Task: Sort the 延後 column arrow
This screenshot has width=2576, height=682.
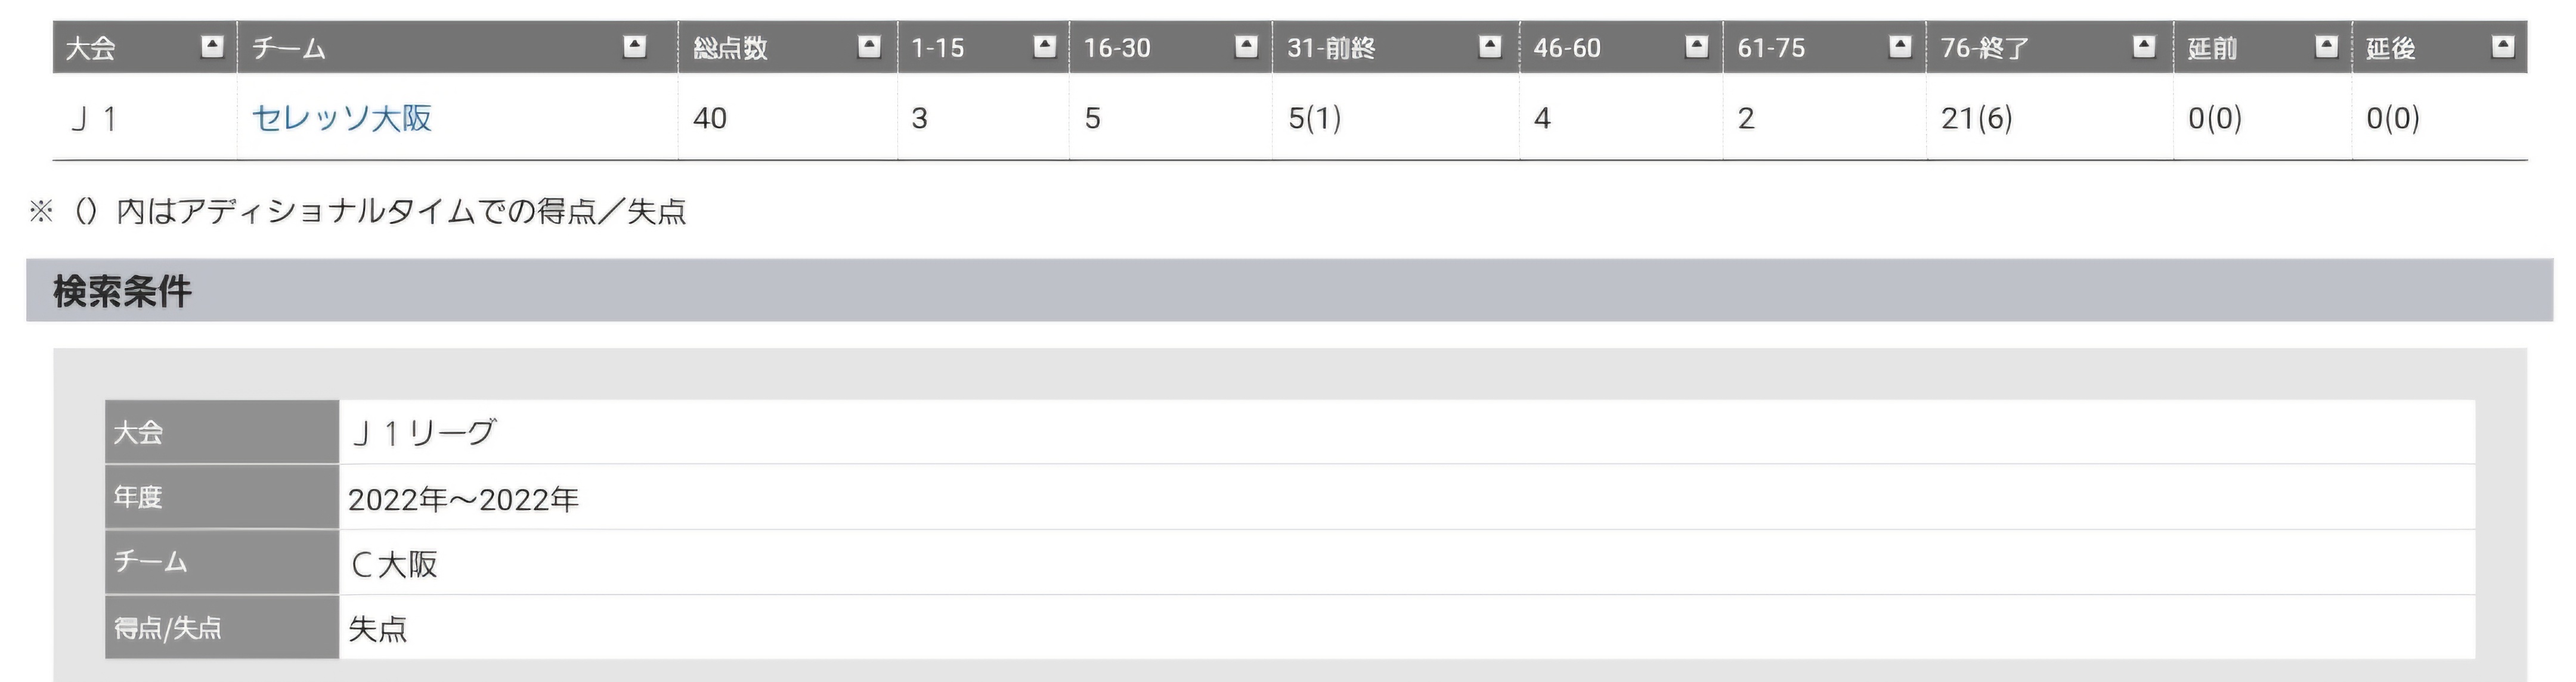Action: (x=2503, y=46)
